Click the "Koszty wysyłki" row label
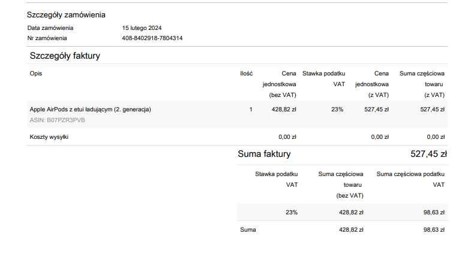This screenshot has height=276, width=474. tap(49, 137)
